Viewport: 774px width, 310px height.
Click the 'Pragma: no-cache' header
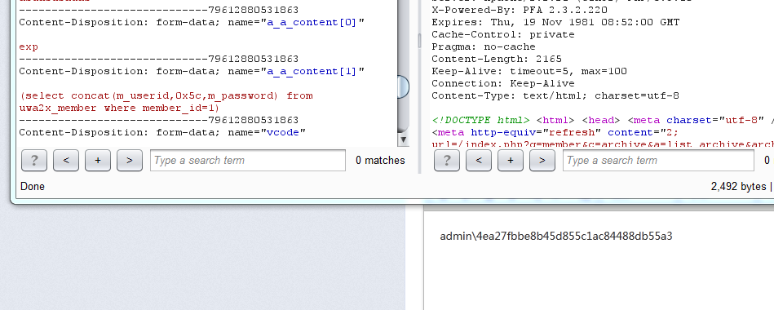click(x=484, y=46)
